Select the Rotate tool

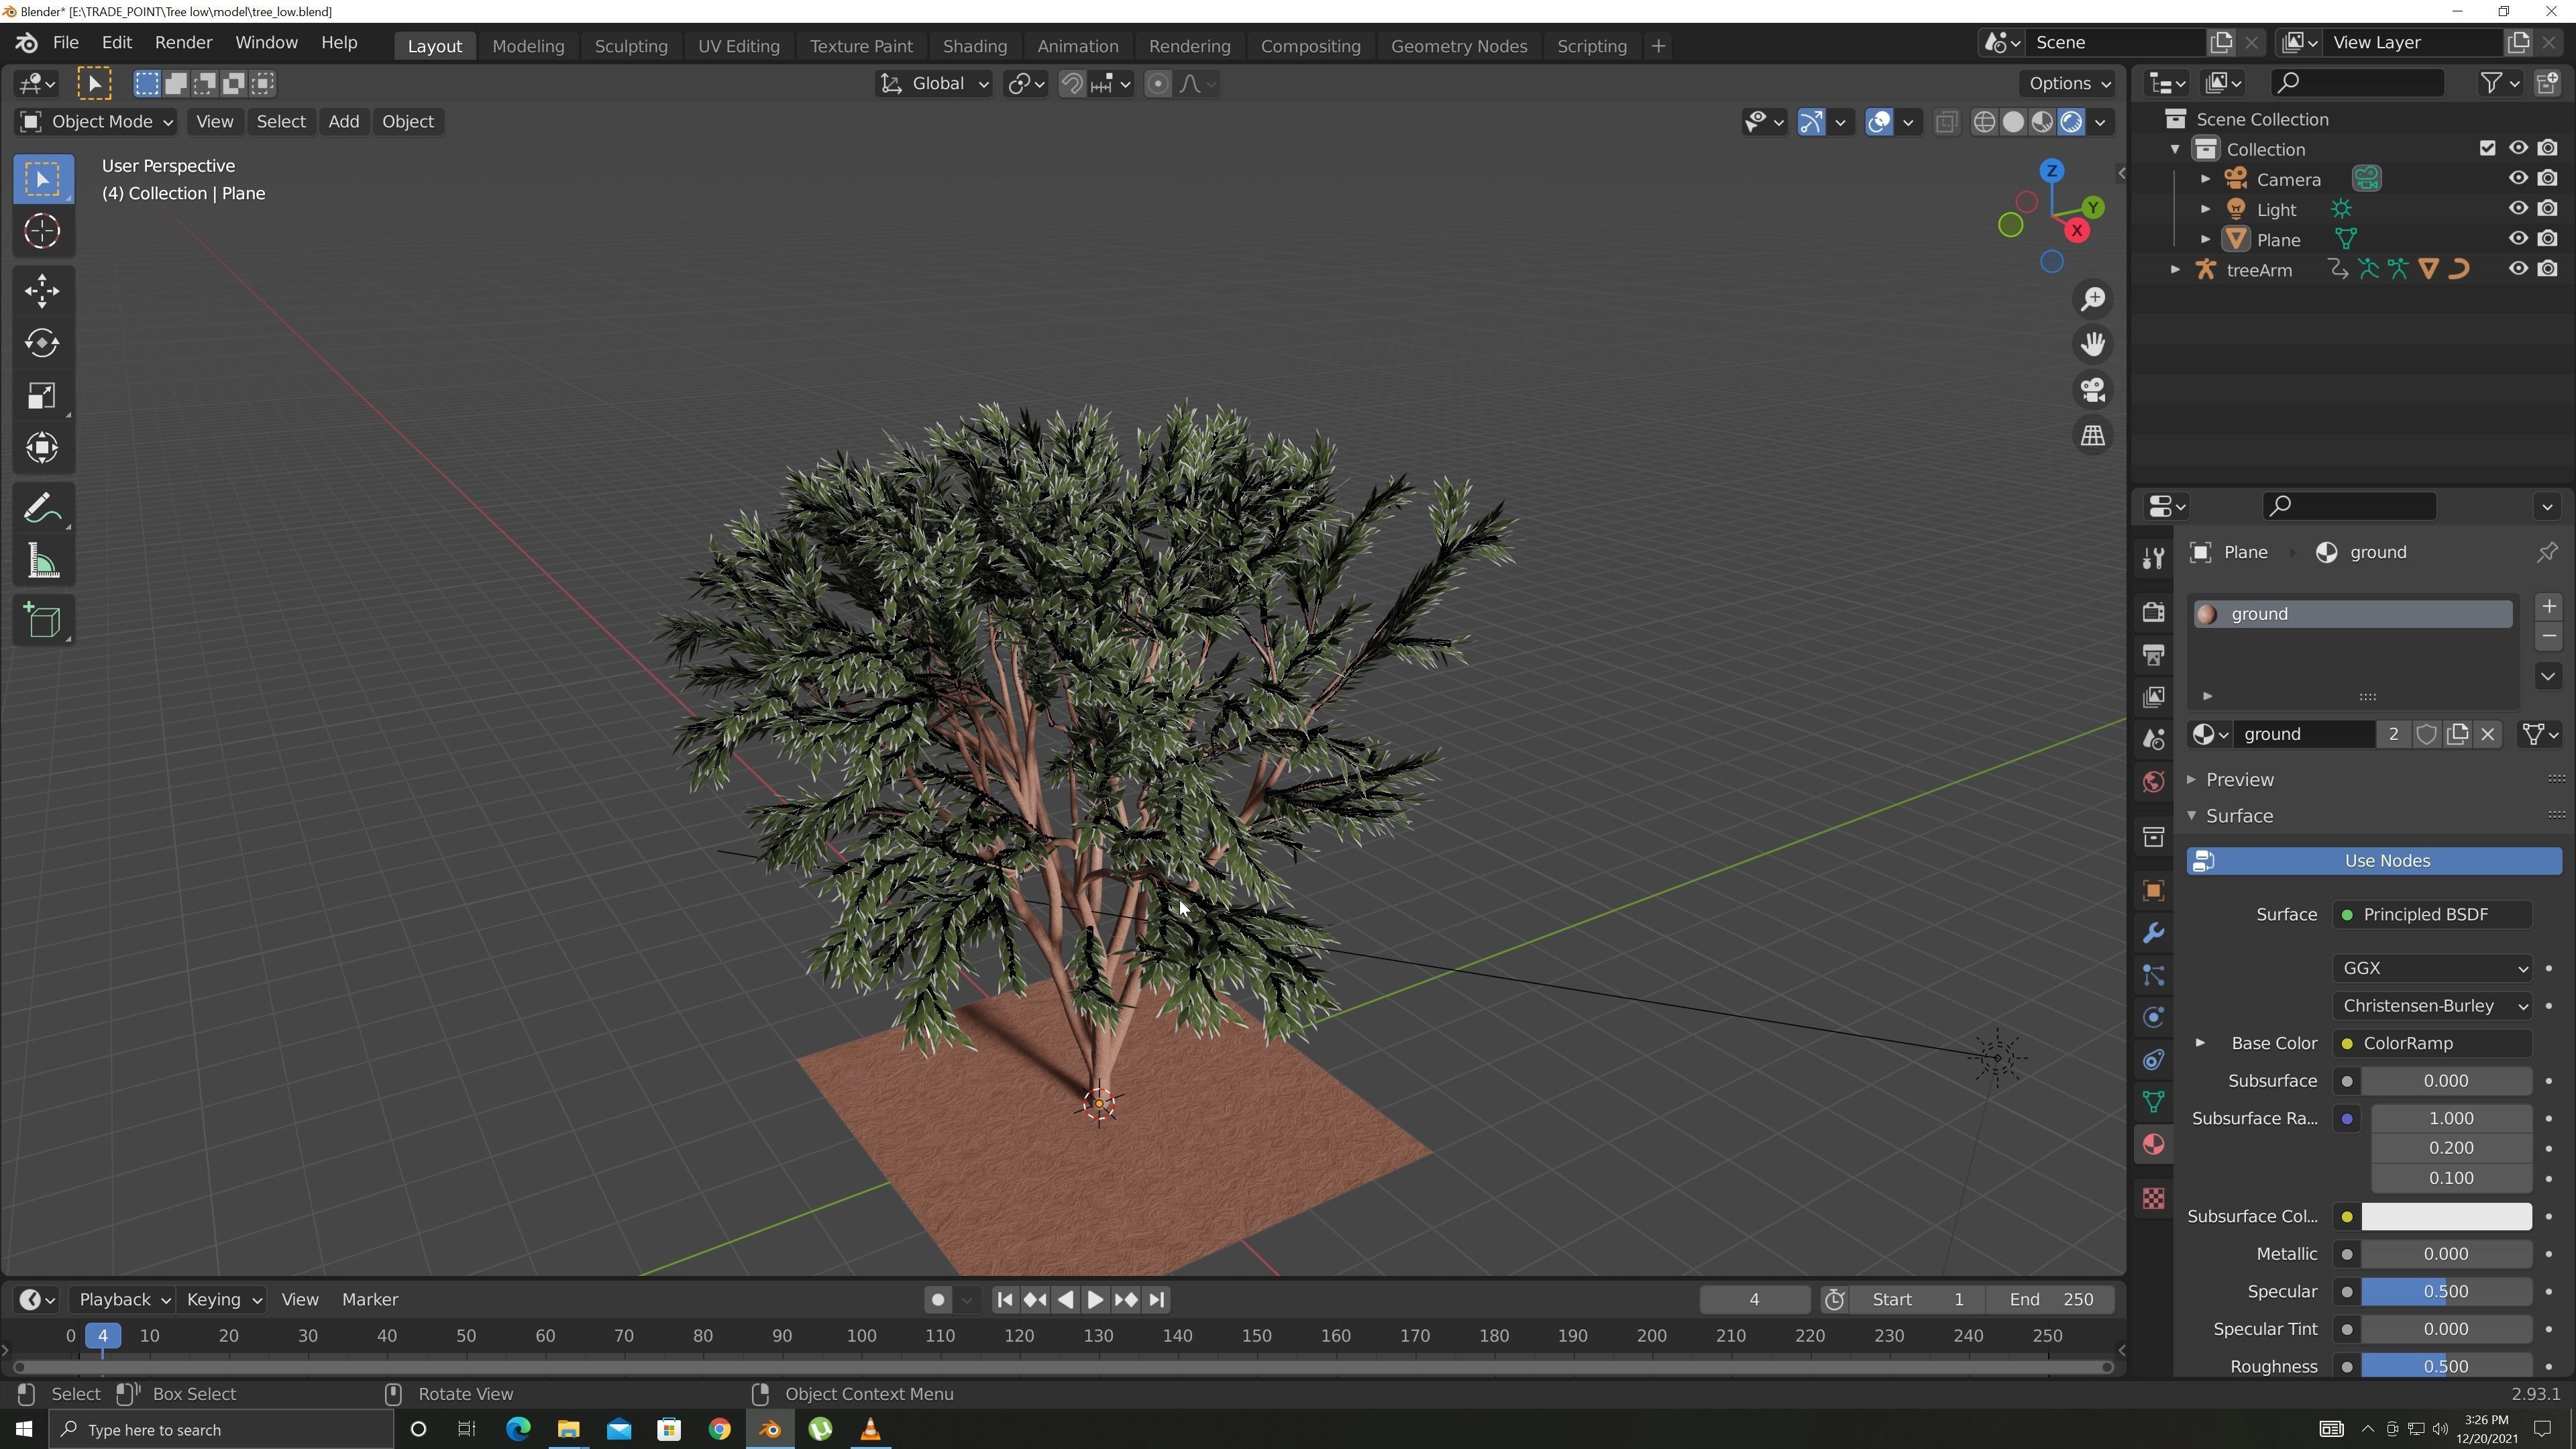42,343
